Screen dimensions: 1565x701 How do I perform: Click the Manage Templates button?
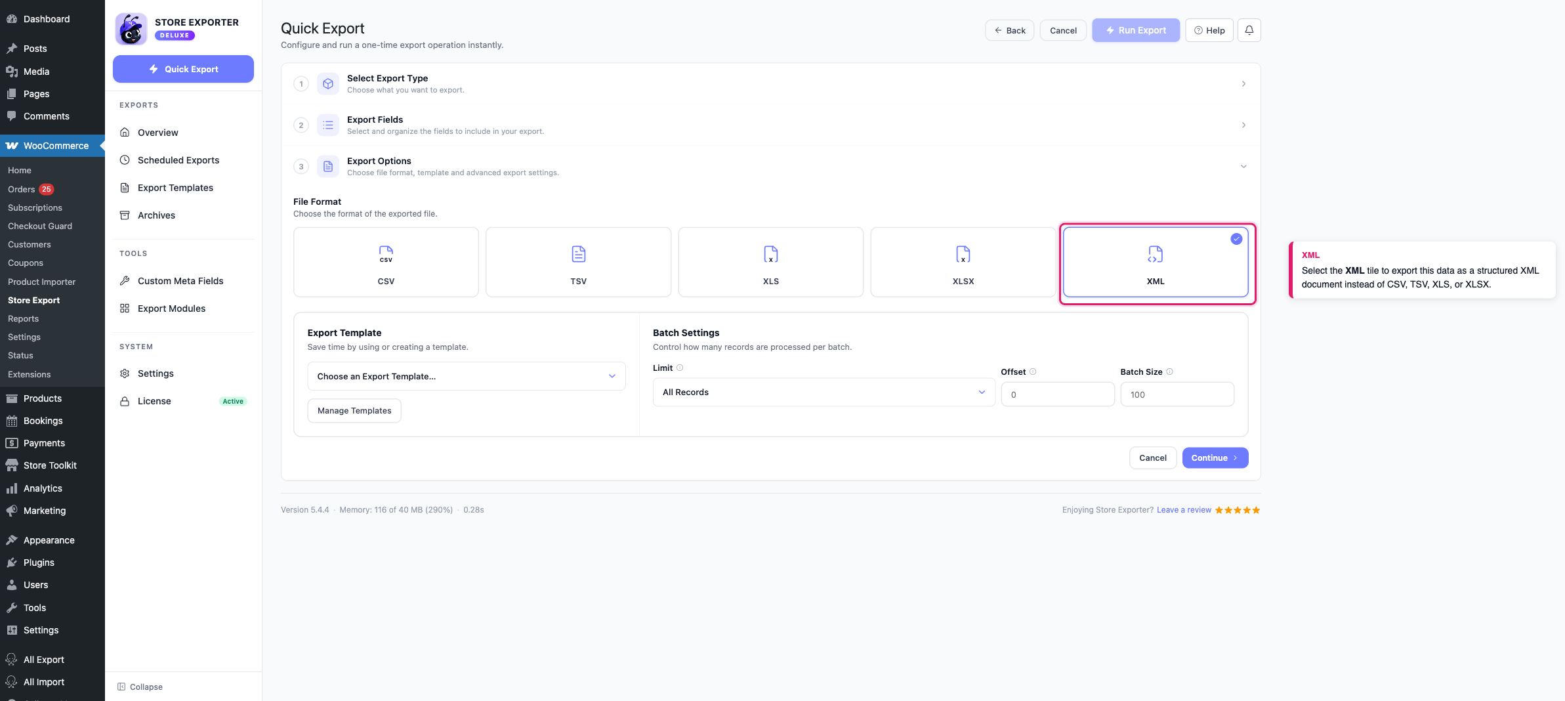(354, 411)
